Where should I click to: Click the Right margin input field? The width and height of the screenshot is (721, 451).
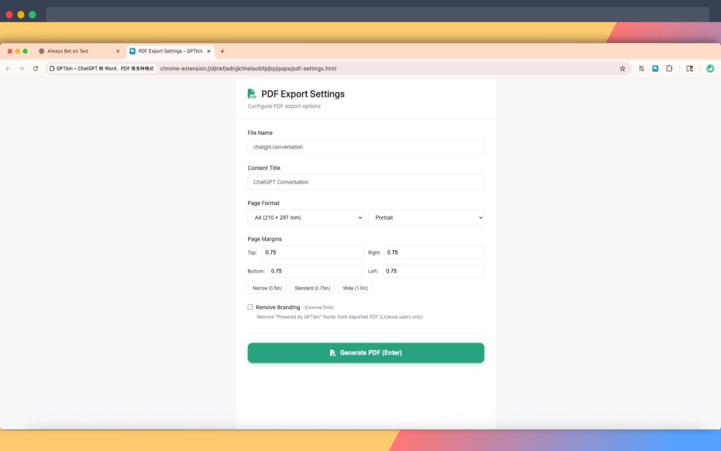(434, 253)
